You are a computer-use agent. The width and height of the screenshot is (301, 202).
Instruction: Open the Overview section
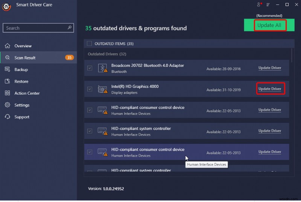tap(38, 46)
